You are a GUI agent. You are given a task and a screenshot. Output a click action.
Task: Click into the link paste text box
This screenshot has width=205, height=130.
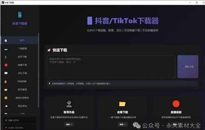point(111,67)
